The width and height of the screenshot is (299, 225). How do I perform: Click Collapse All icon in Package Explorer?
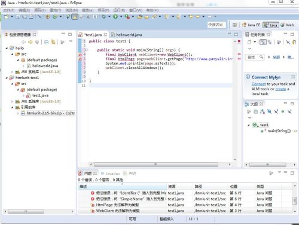[47, 42]
